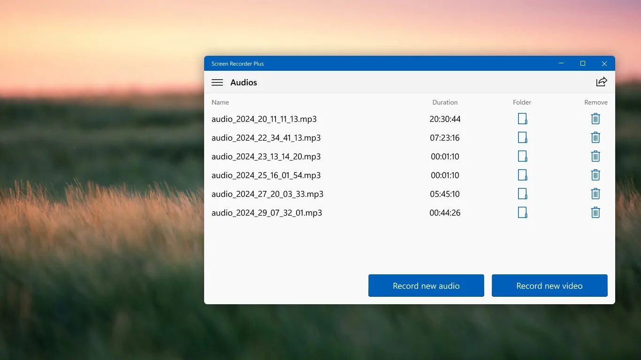Click the Remove column header

coord(596,102)
